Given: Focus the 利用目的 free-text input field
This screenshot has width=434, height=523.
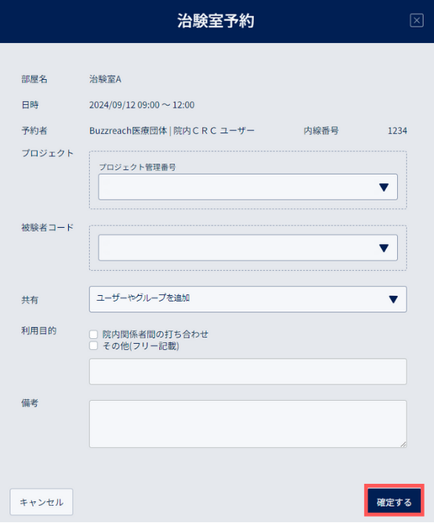Looking at the screenshot, I should (x=248, y=372).
